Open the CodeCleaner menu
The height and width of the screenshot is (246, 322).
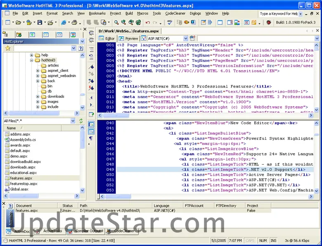click(x=175, y=13)
